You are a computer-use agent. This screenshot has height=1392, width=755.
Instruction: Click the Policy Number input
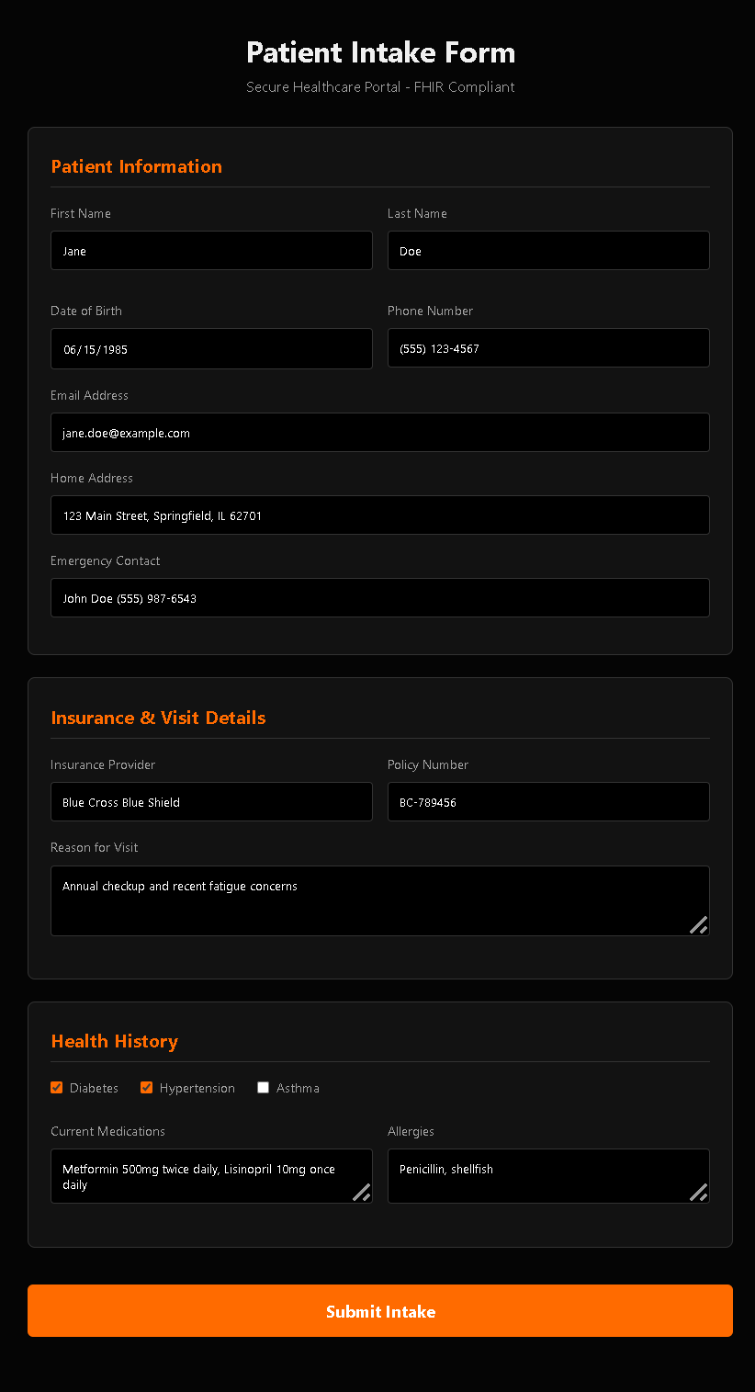click(x=548, y=801)
